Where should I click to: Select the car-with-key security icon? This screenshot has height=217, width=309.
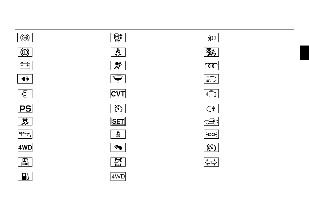[211, 121]
